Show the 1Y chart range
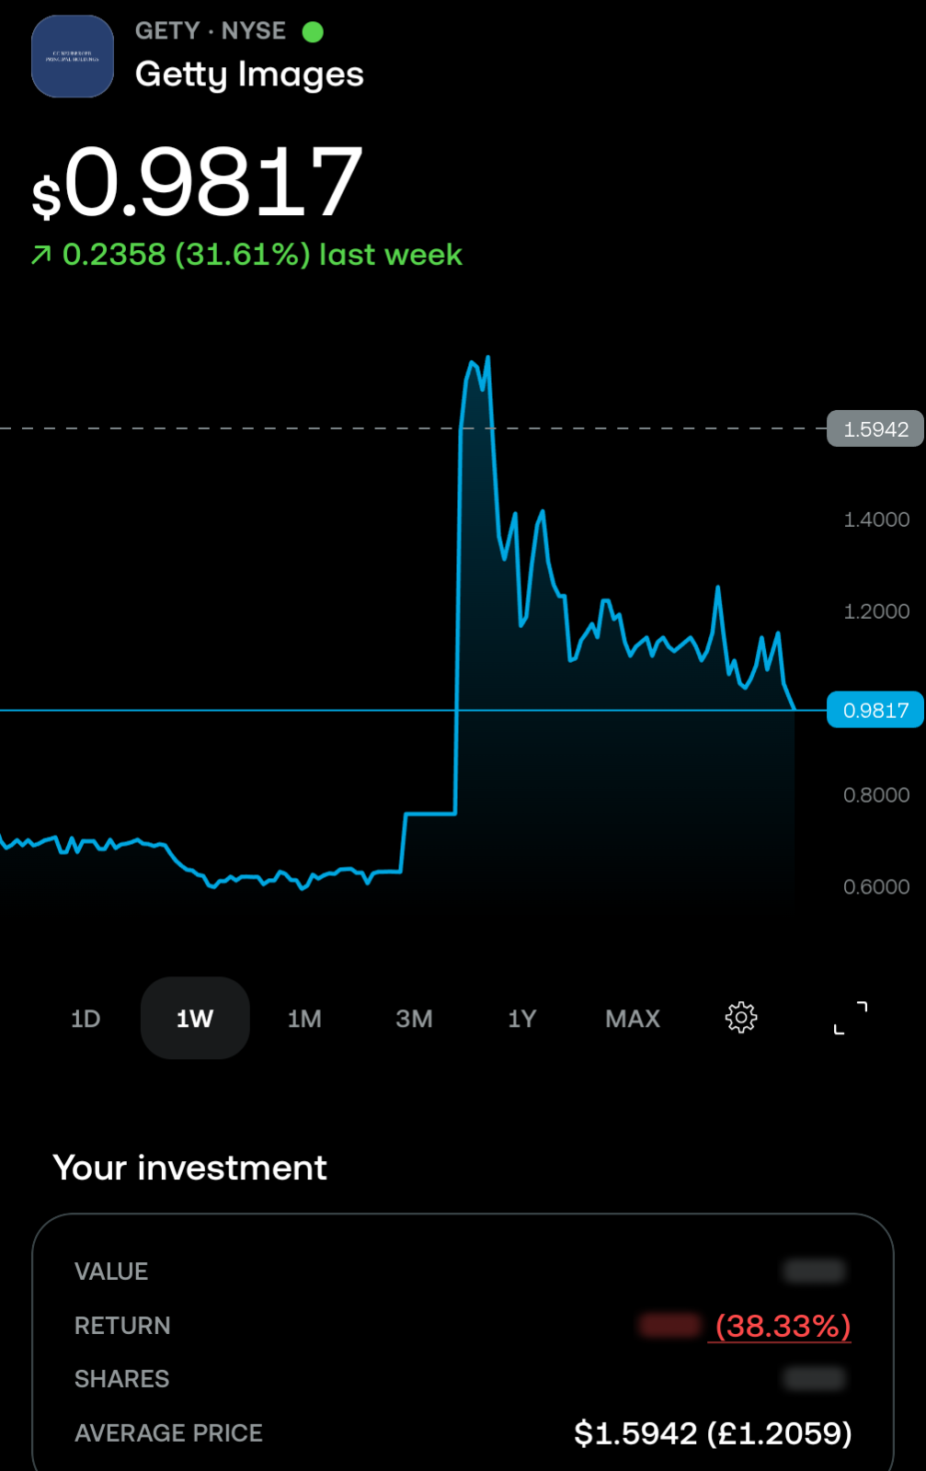This screenshot has width=926, height=1471. coord(522,1019)
